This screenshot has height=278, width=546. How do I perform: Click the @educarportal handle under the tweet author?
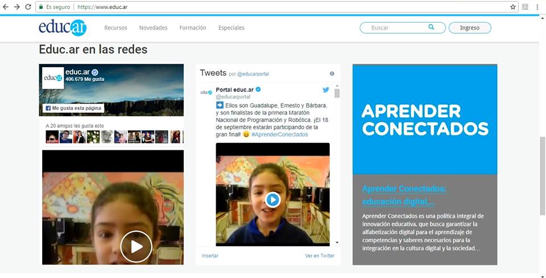233,97
